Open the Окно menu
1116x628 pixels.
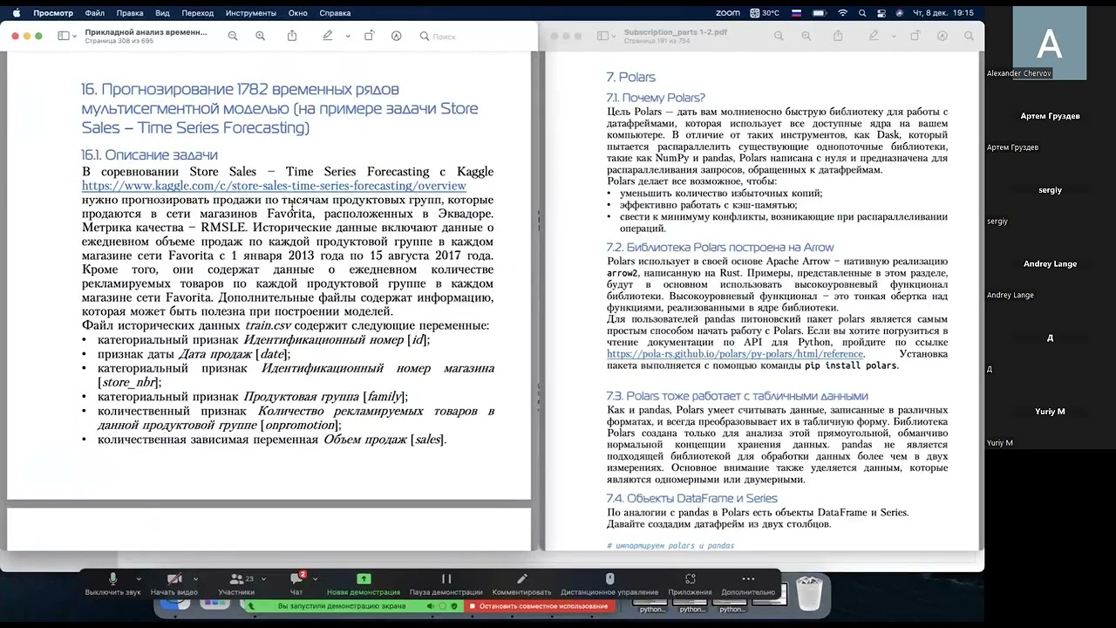tap(297, 13)
